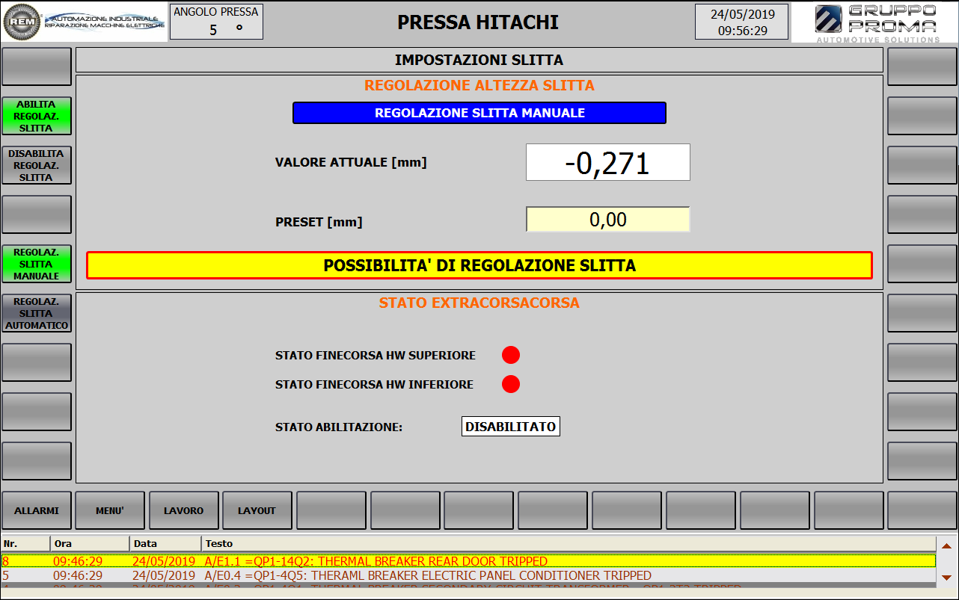Click the STATO ABILITAZIONE: label
This screenshot has height=600, width=959.
(339, 427)
